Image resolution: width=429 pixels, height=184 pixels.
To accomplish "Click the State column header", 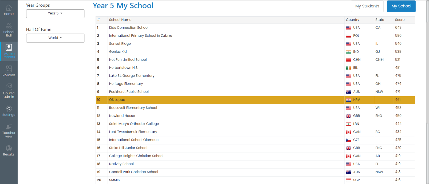I will point(380,20).
